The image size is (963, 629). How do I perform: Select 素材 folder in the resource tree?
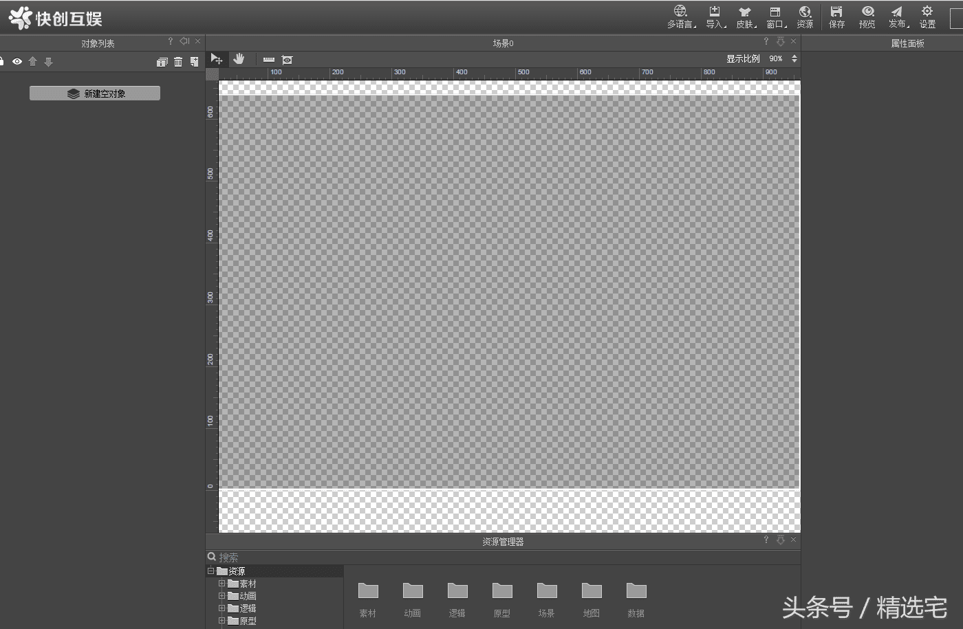242,584
